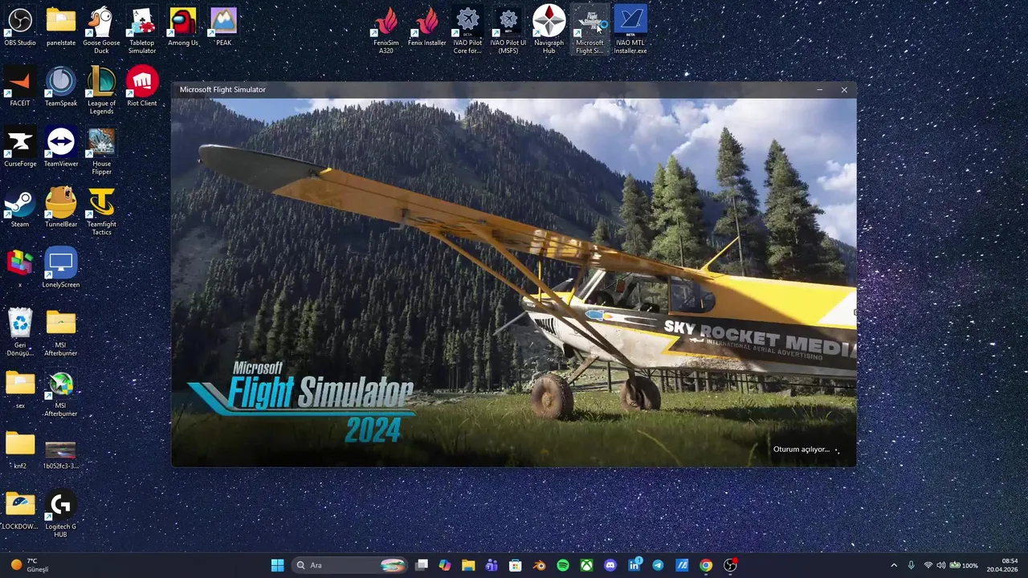Select the FenixSim A320 shortcut
The width and height of the screenshot is (1028, 578).
[386, 30]
